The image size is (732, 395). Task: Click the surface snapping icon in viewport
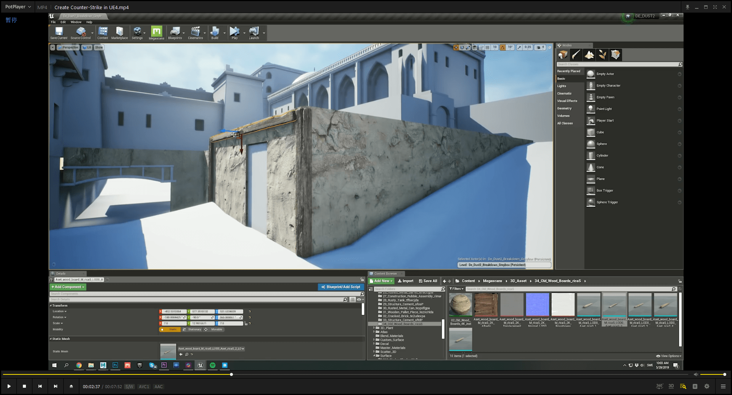tap(481, 48)
